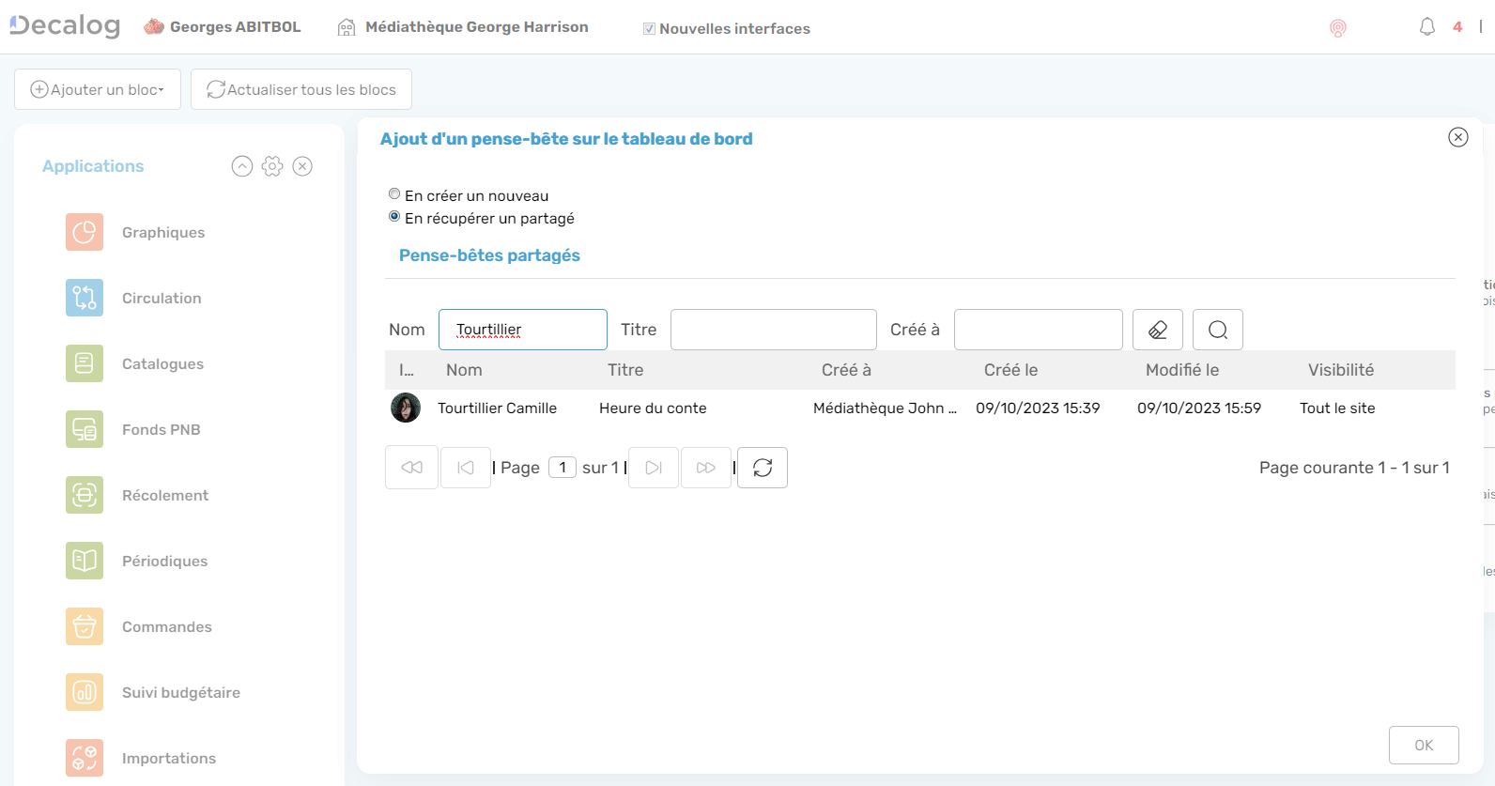
Task: Click the Titre filter input field
Action: pos(773,330)
